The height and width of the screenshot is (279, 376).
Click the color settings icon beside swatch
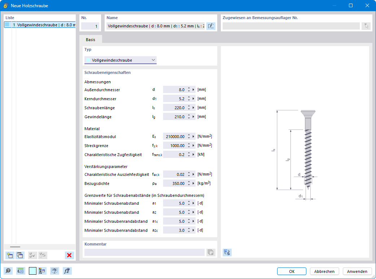tap(42, 271)
